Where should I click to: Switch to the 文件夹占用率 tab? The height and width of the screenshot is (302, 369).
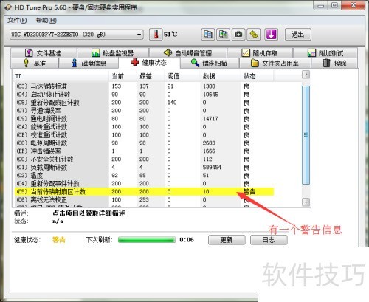(275, 64)
